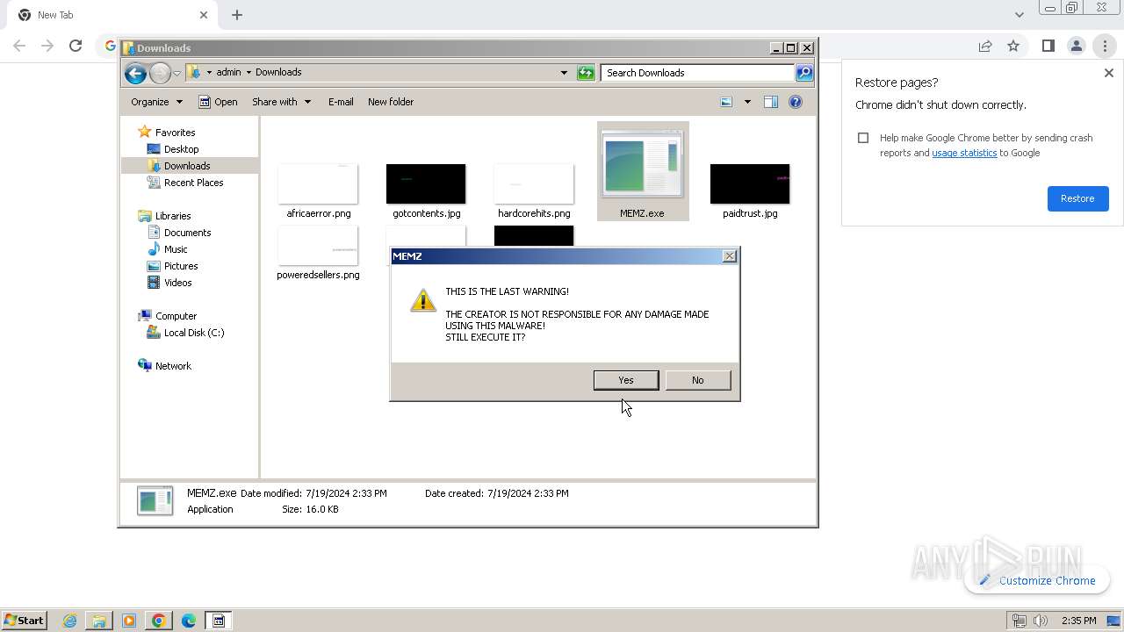Open the Share with menu
1124x632 pixels.
[281, 102]
